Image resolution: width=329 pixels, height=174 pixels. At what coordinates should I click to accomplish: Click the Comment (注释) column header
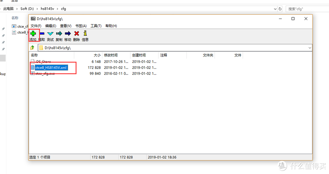coord(172,55)
